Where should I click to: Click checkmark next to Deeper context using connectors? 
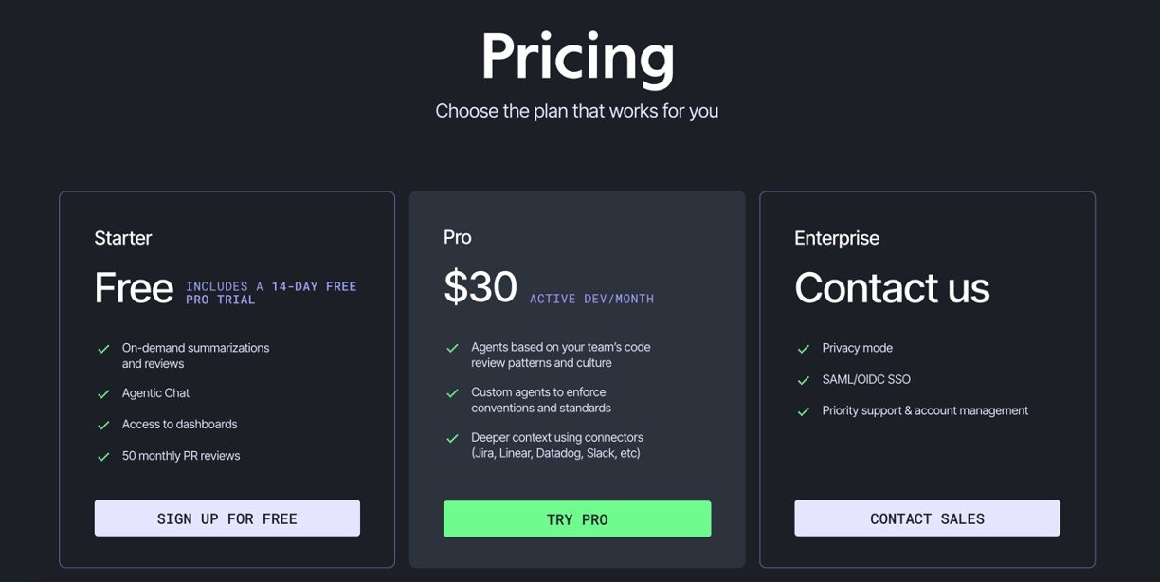[453, 438]
